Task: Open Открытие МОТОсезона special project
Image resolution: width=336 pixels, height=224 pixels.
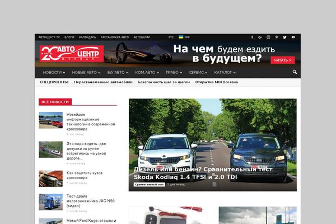Action: (x=216, y=82)
